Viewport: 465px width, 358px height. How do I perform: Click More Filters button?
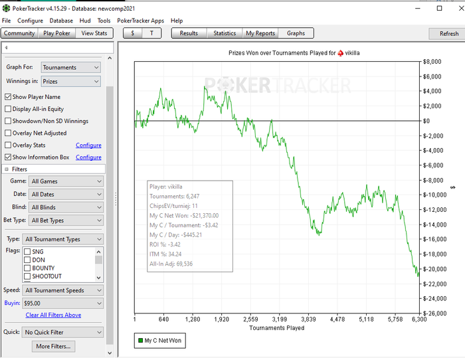click(x=53, y=346)
